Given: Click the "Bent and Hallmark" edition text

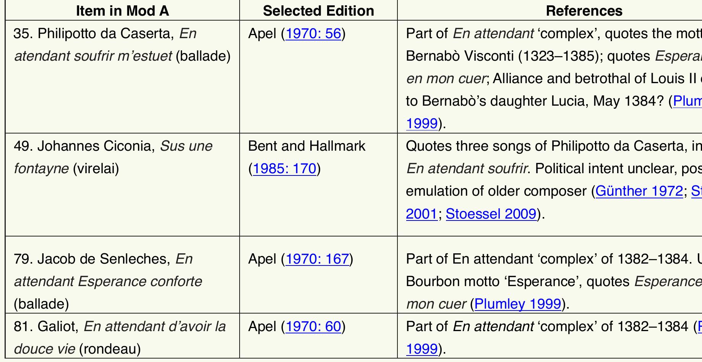Looking at the screenshot, I should click(306, 146).
